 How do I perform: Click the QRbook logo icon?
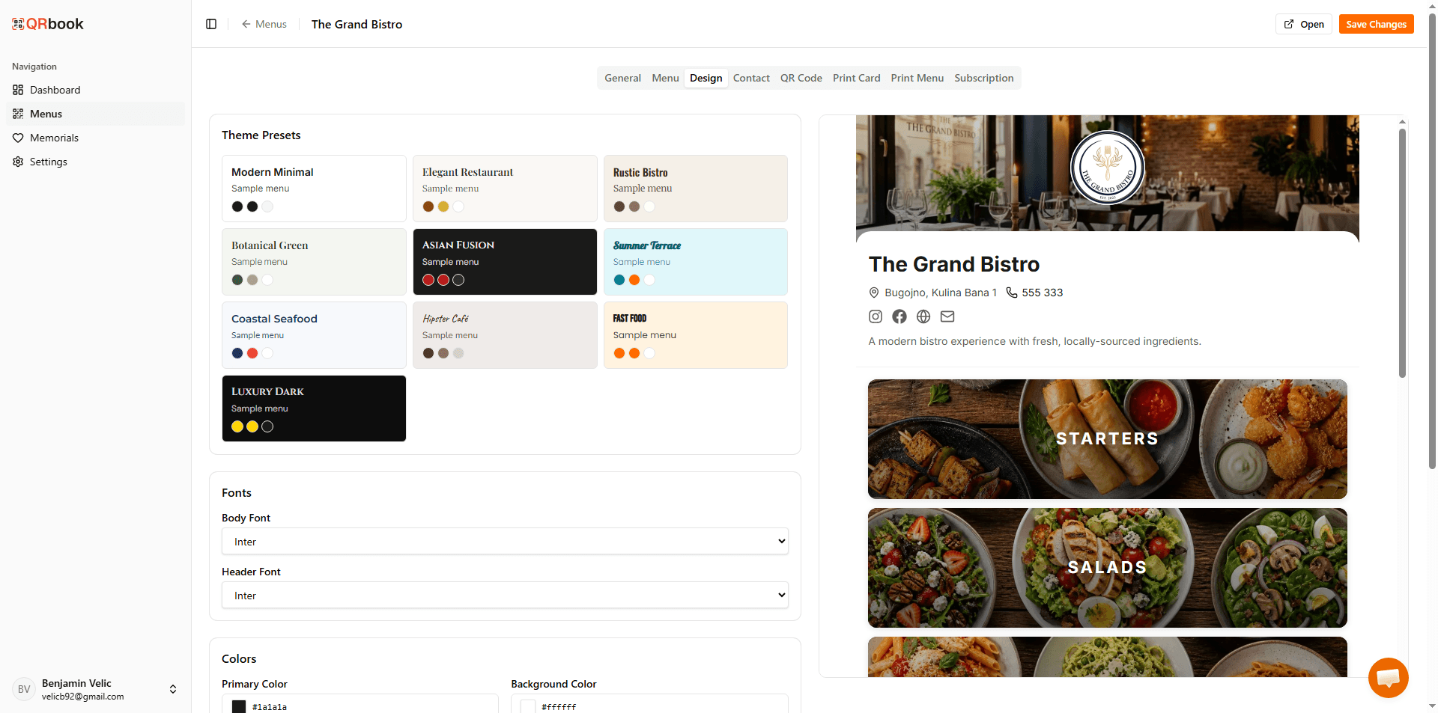[18, 24]
